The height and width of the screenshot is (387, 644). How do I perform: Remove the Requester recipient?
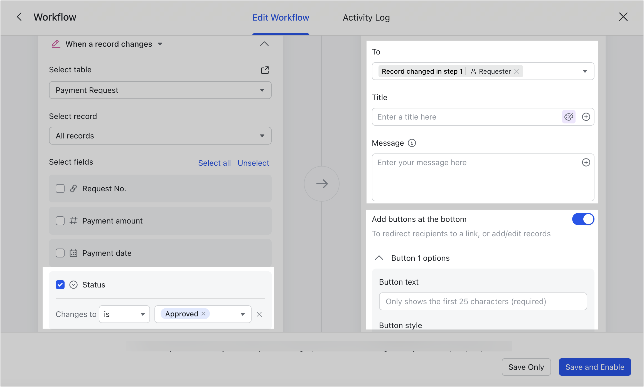pyautogui.click(x=517, y=71)
